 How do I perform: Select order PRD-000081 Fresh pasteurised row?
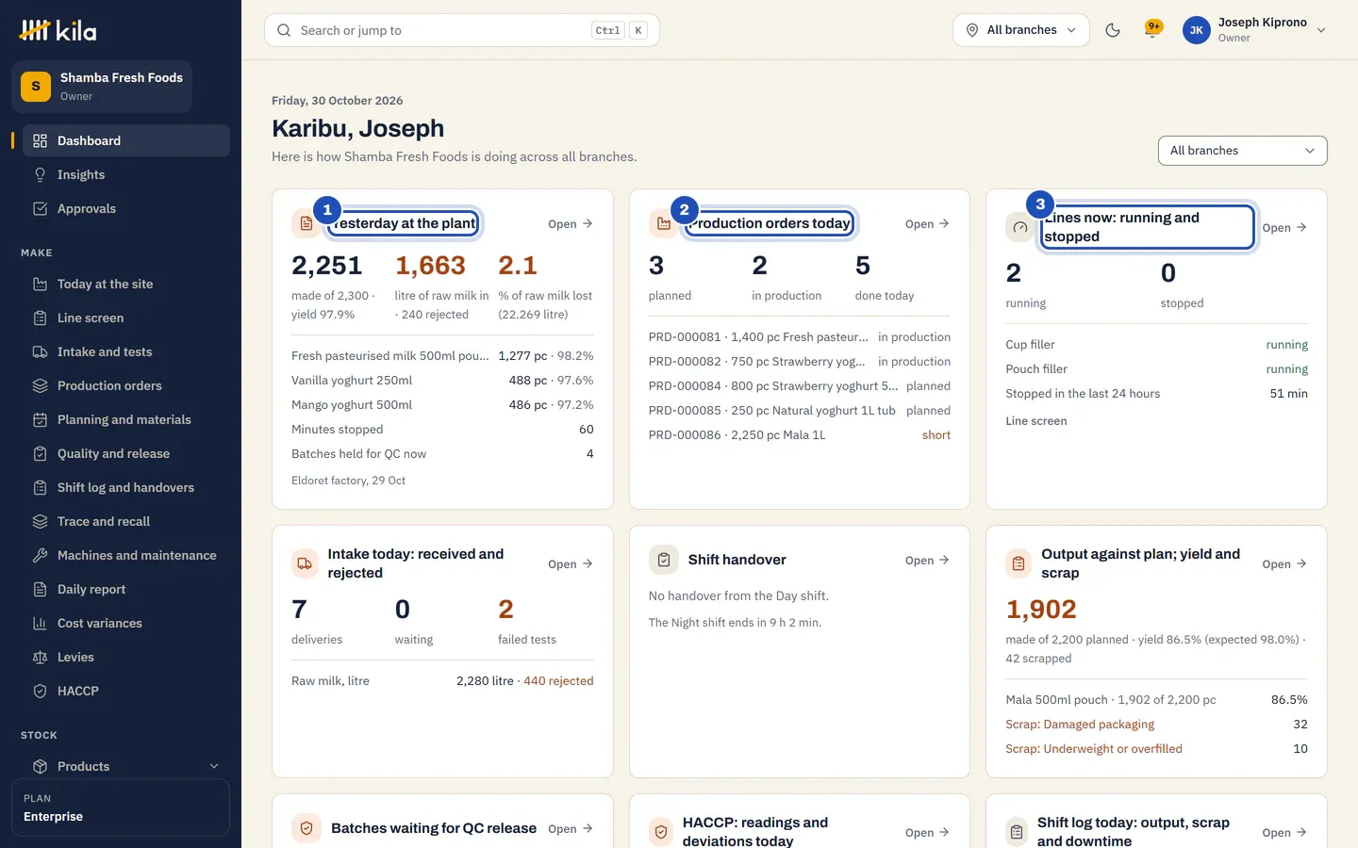tap(800, 336)
